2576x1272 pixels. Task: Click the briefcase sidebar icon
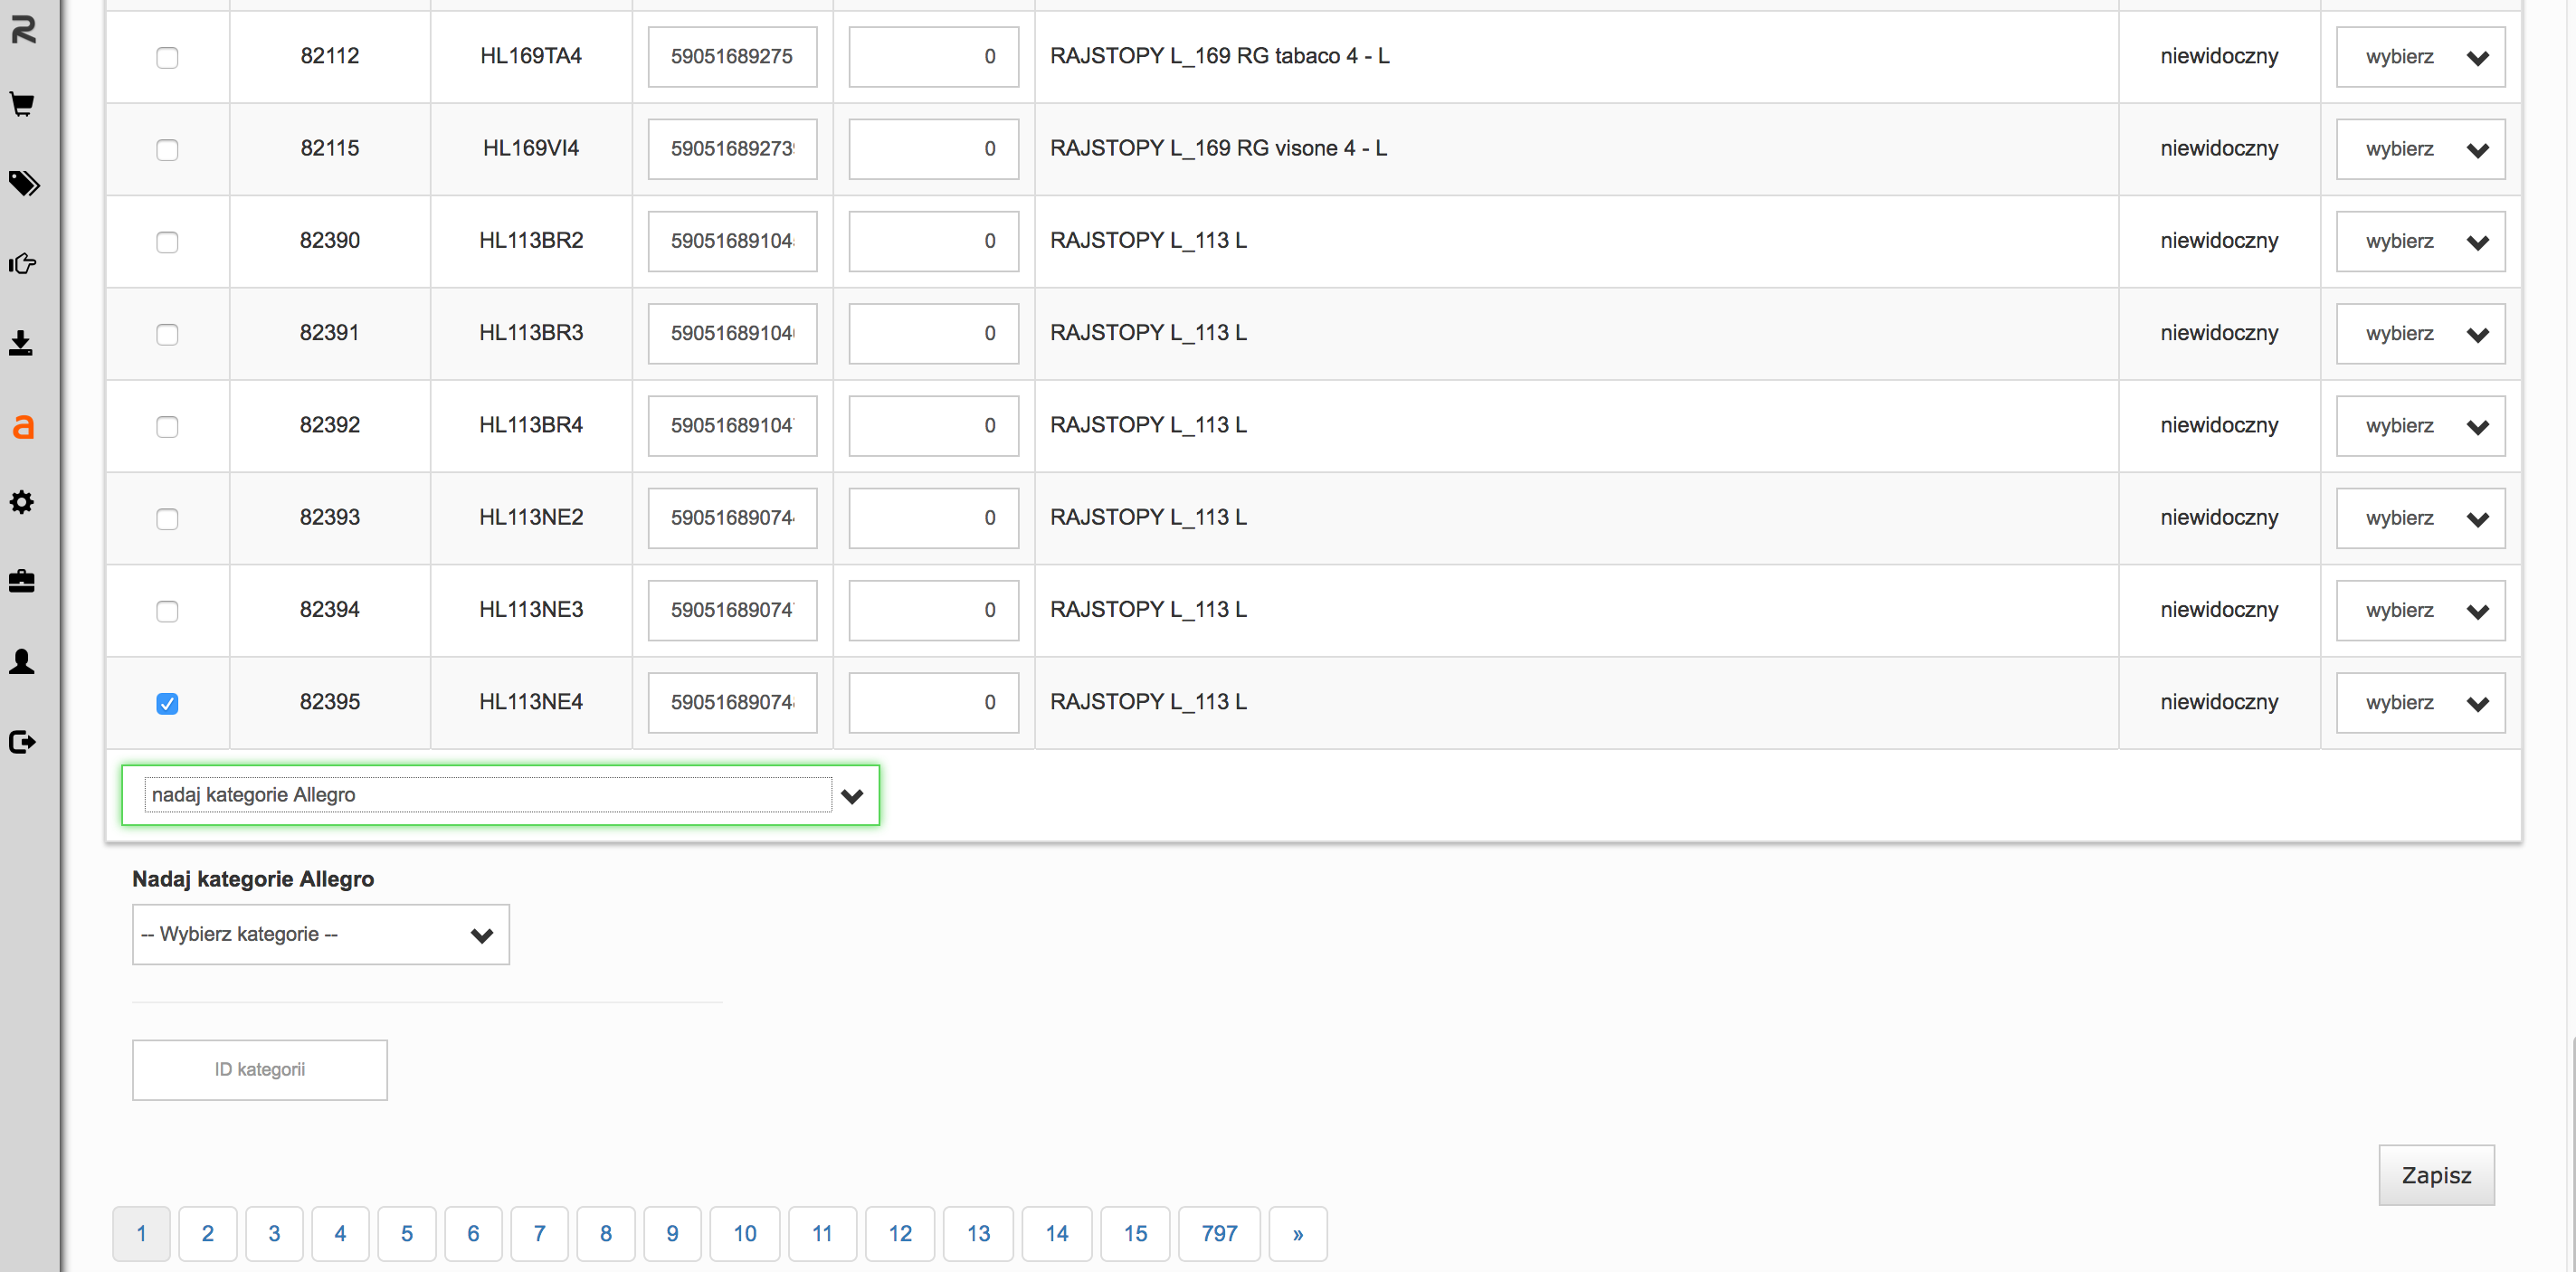22,581
